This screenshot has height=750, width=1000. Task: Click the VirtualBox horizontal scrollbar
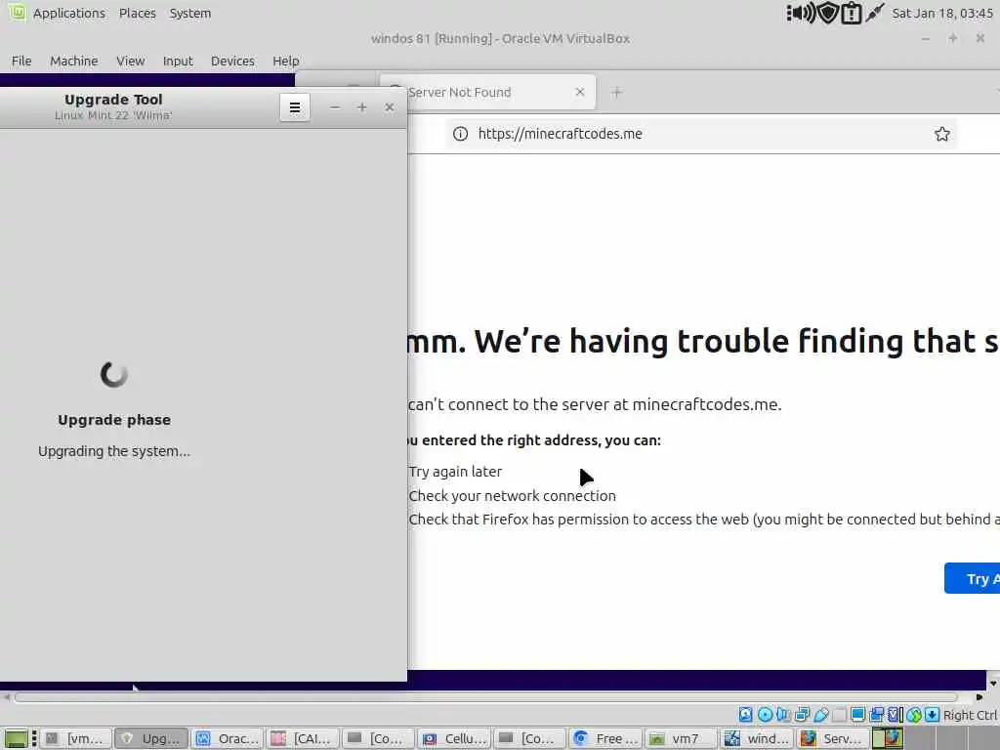coord(486,697)
